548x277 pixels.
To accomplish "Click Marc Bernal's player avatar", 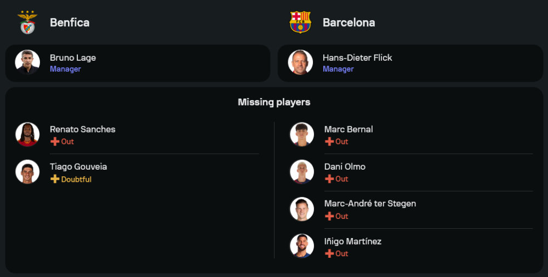I will 302,134.
